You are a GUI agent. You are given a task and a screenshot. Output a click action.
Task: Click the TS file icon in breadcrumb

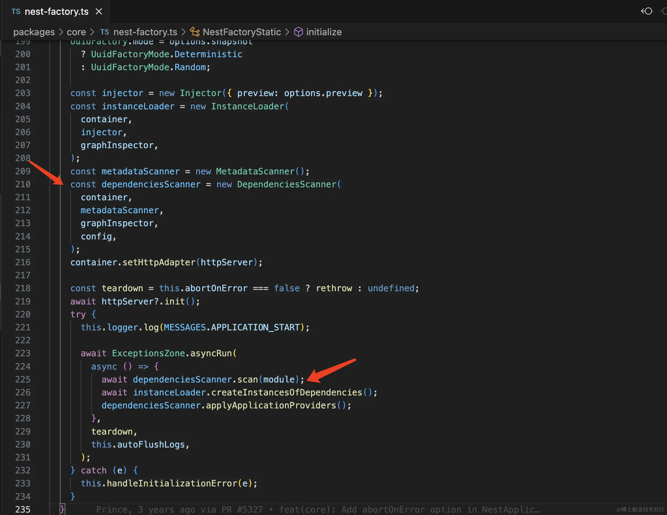click(104, 32)
